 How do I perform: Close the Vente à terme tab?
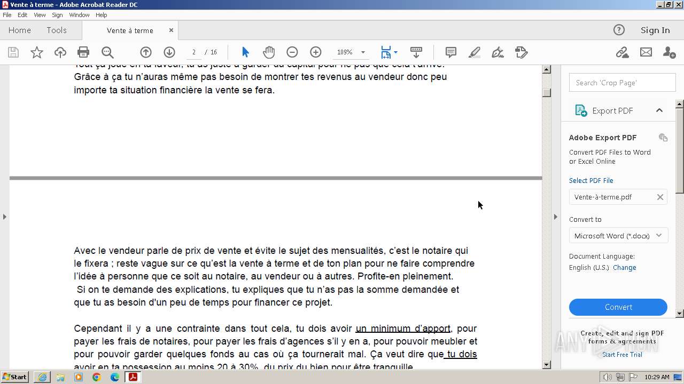[171, 30]
